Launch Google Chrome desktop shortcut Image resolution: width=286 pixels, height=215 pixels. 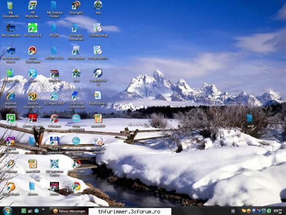tap(76, 189)
